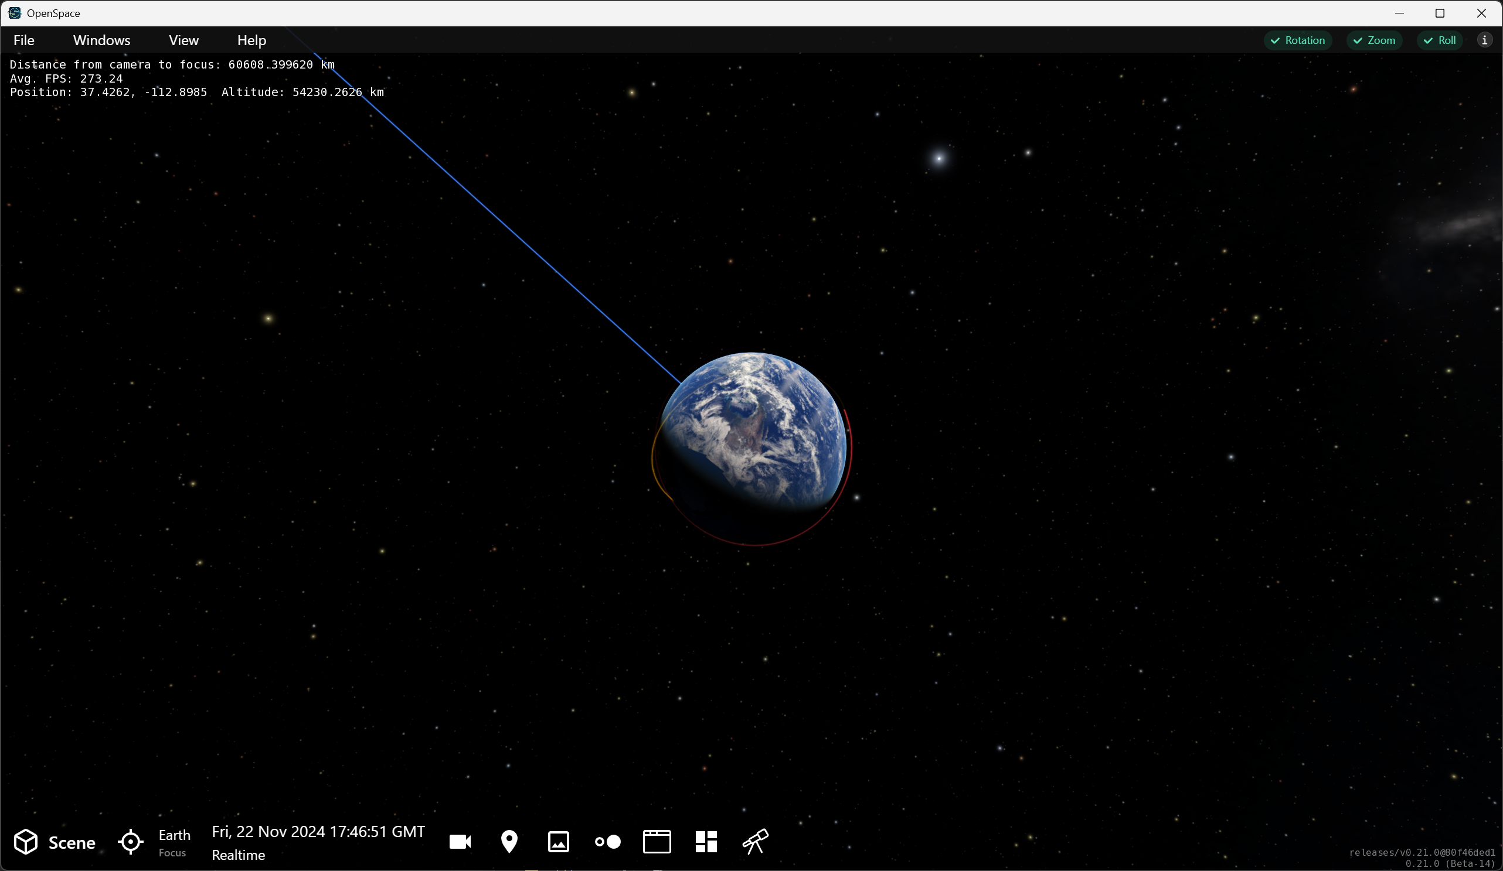Open the Scene panel
This screenshot has width=1503, height=871.
55,842
